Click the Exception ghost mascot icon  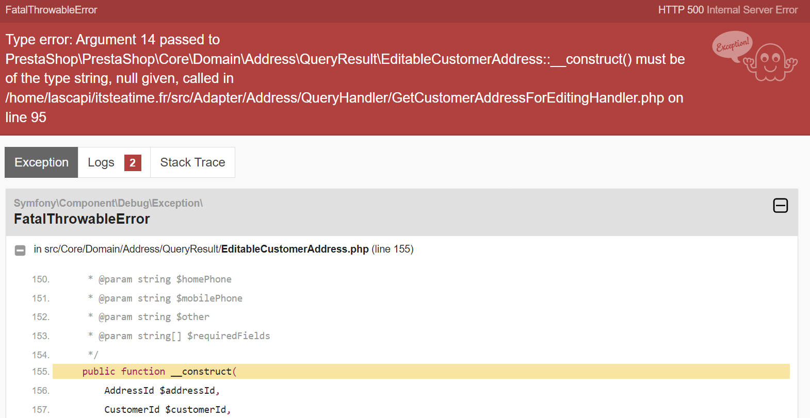(x=770, y=62)
